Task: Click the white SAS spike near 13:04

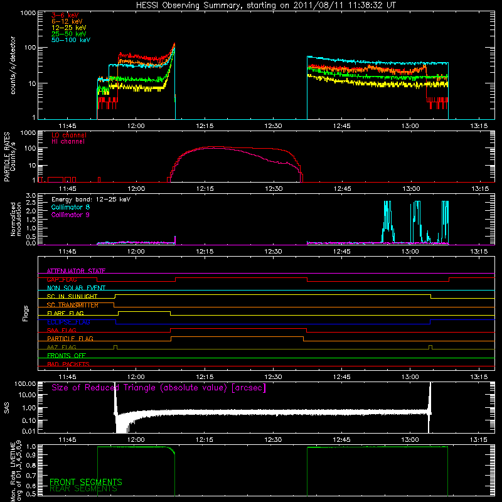Action: point(430,407)
